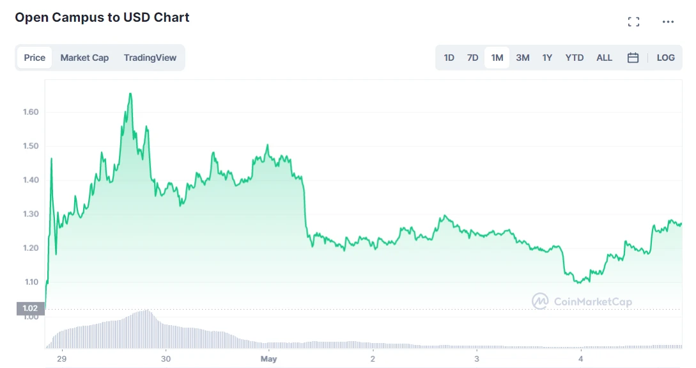Select the 1Y time range
The width and height of the screenshot is (696, 368).
click(x=547, y=58)
